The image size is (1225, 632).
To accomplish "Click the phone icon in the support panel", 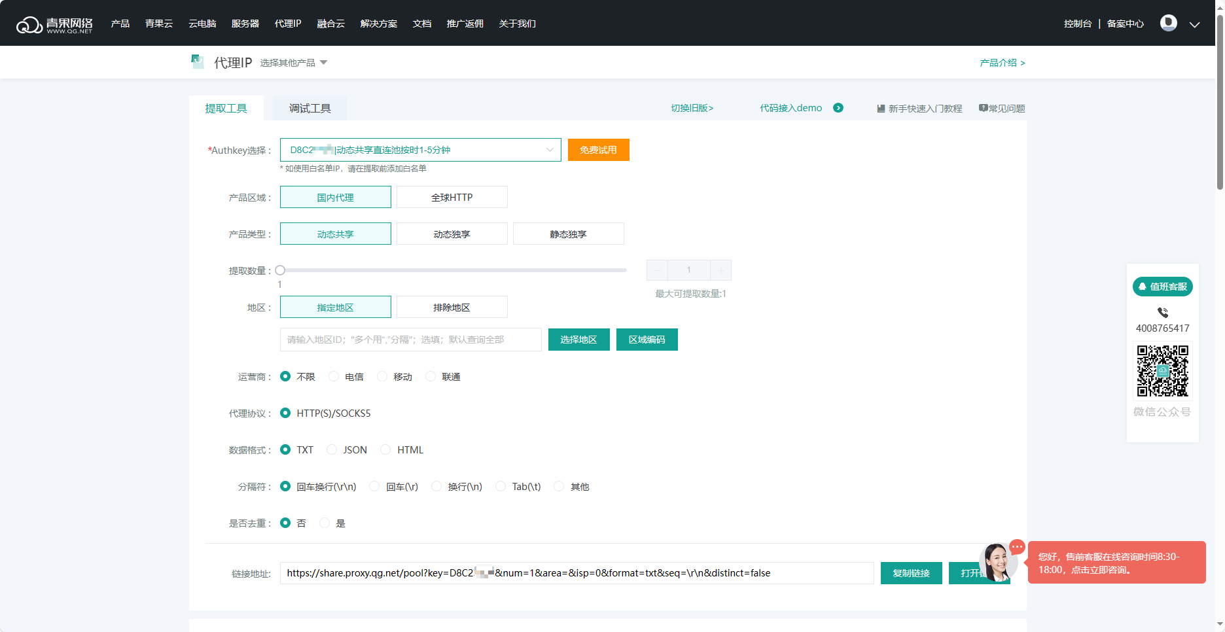I will (1162, 313).
